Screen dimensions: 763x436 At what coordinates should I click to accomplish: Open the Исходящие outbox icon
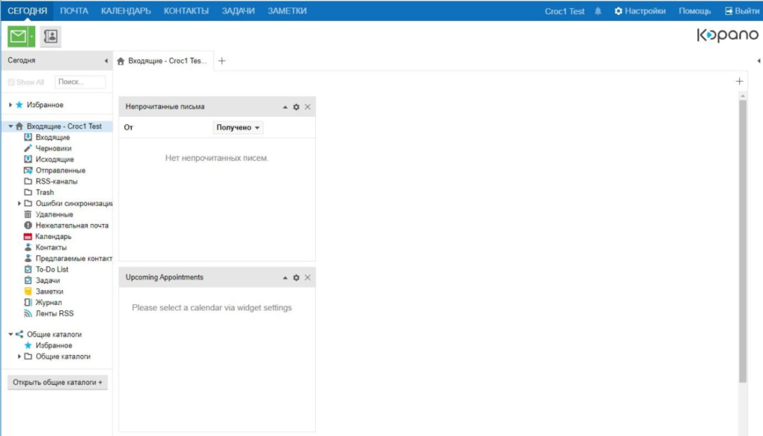(x=28, y=159)
